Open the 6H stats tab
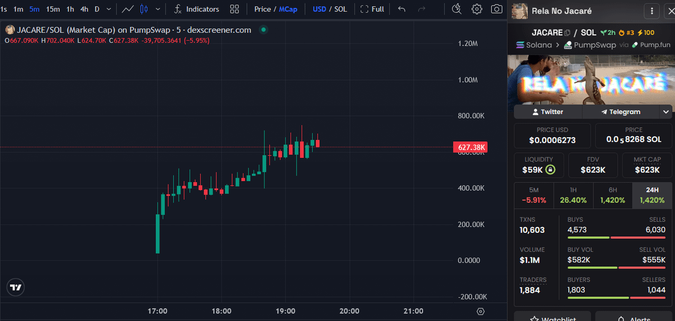The width and height of the screenshot is (675, 321). 613,195
